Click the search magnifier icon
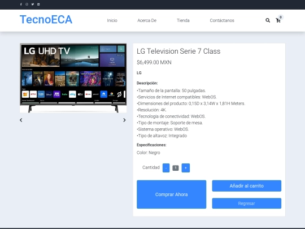Viewport: 305px width, 229px height. tap(268, 20)
